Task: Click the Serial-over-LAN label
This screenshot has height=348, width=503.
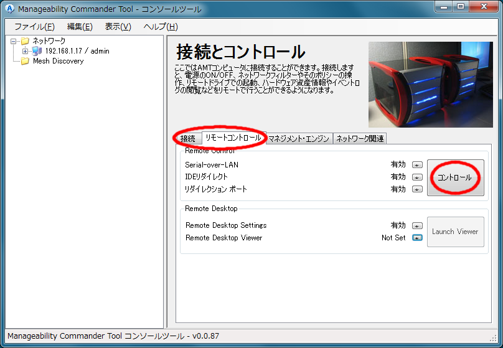Action: click(x=212, y=165)
